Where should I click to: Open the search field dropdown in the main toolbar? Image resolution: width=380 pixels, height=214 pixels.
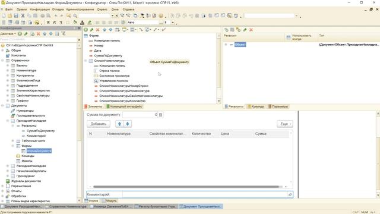tap(112, 16)
